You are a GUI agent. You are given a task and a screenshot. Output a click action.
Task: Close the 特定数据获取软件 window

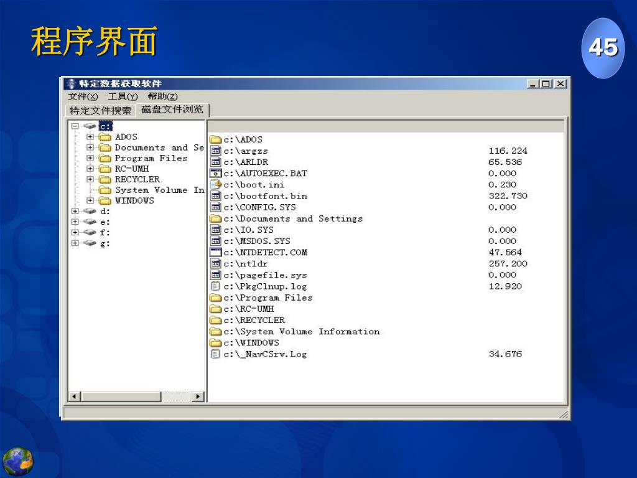[560, 84]
